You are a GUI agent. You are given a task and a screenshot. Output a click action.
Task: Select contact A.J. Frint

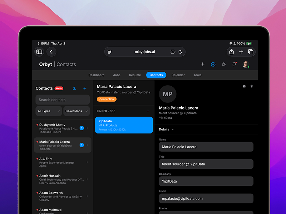[x=63, y=162]
